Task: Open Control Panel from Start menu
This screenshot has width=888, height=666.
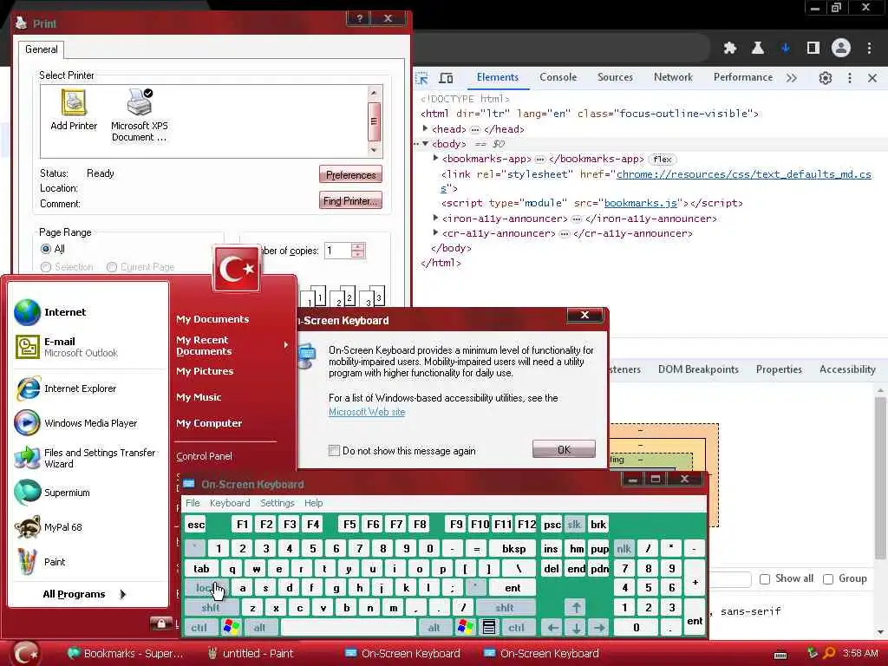Action: (x=204, y=456)
